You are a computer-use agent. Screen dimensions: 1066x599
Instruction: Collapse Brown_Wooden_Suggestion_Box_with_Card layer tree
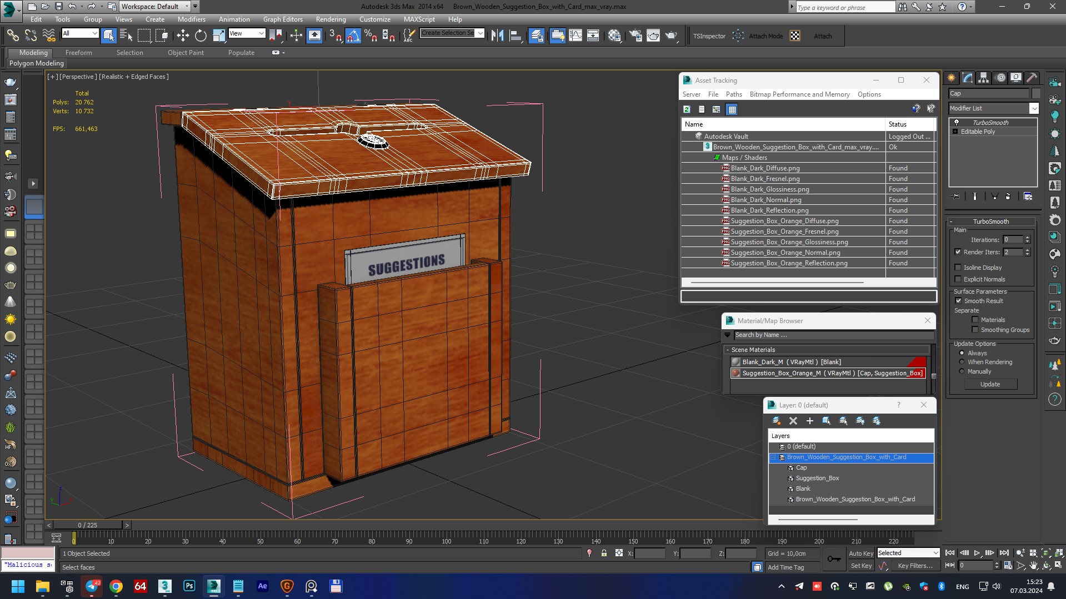point(773,457)
